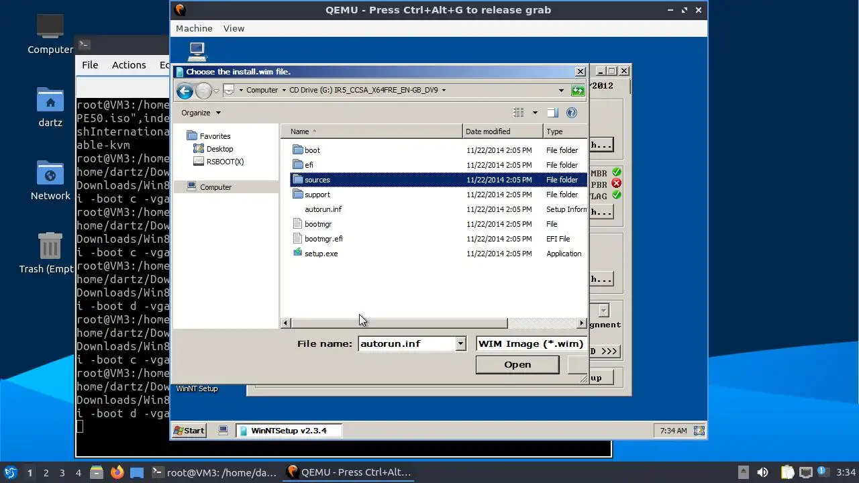Select Computer in navigation pane
859x483 pixels.
[215, 187]
